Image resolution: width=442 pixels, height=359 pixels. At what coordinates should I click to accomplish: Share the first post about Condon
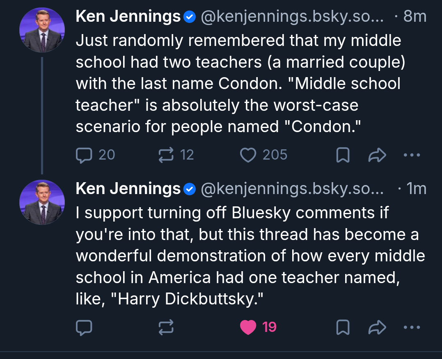pyautogui.click(x=378, y=155)
